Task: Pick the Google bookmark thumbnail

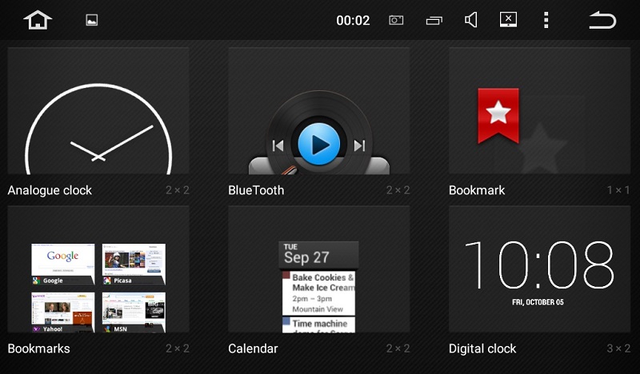Action: (62, 264)
